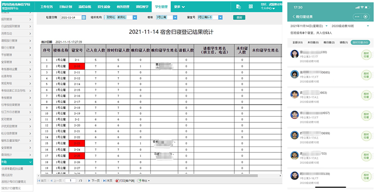This screenshot has height=193, width=377.
Task: Click the 导出 export icon
Action: click(143, 180)
